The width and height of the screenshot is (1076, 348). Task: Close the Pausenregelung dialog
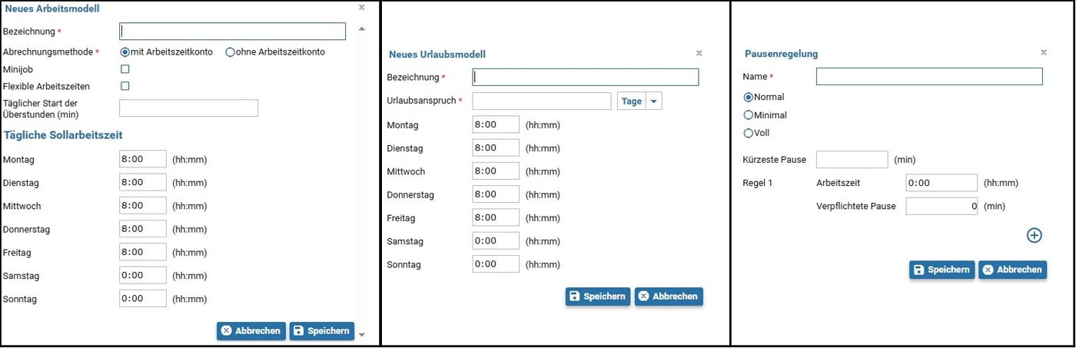1043,52
